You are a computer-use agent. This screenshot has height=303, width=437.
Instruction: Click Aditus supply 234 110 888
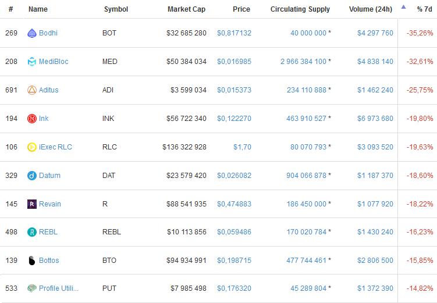click(307, 90)
